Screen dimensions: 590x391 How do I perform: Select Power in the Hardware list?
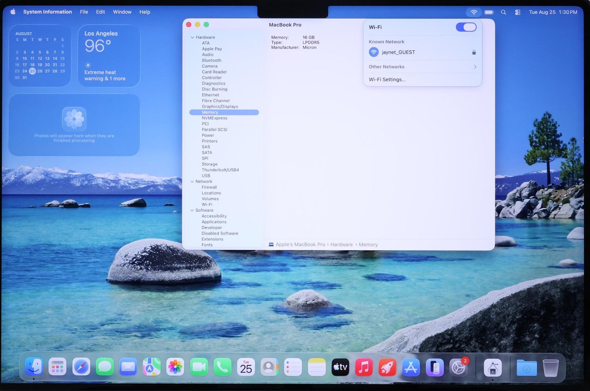208,135
